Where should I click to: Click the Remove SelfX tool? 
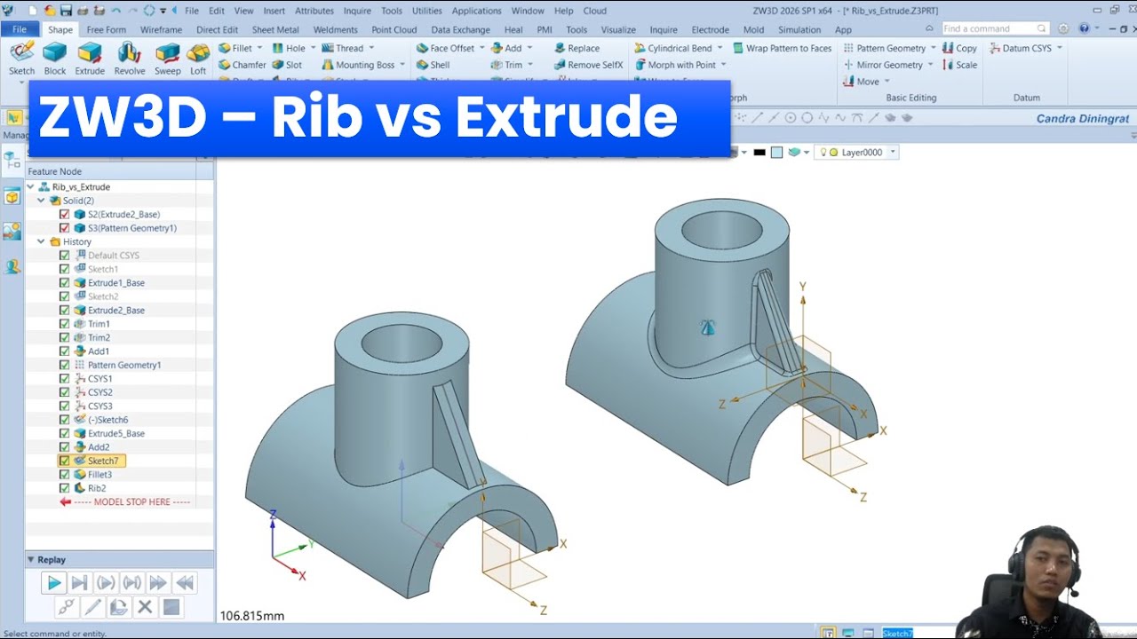588,65
